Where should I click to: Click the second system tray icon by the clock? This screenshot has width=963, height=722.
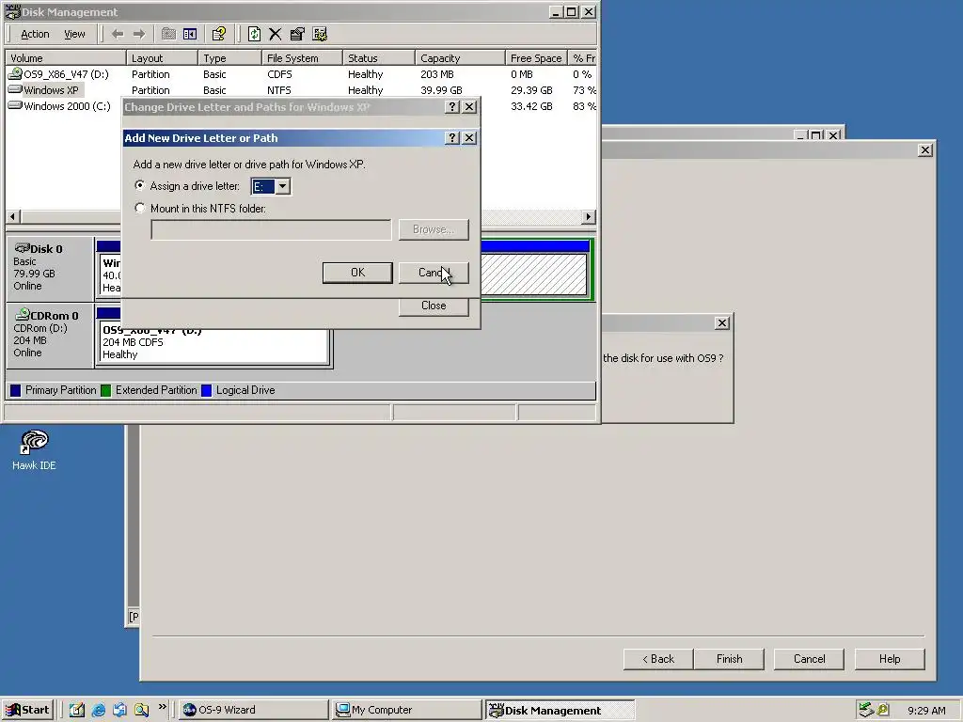tap(883, 710)
